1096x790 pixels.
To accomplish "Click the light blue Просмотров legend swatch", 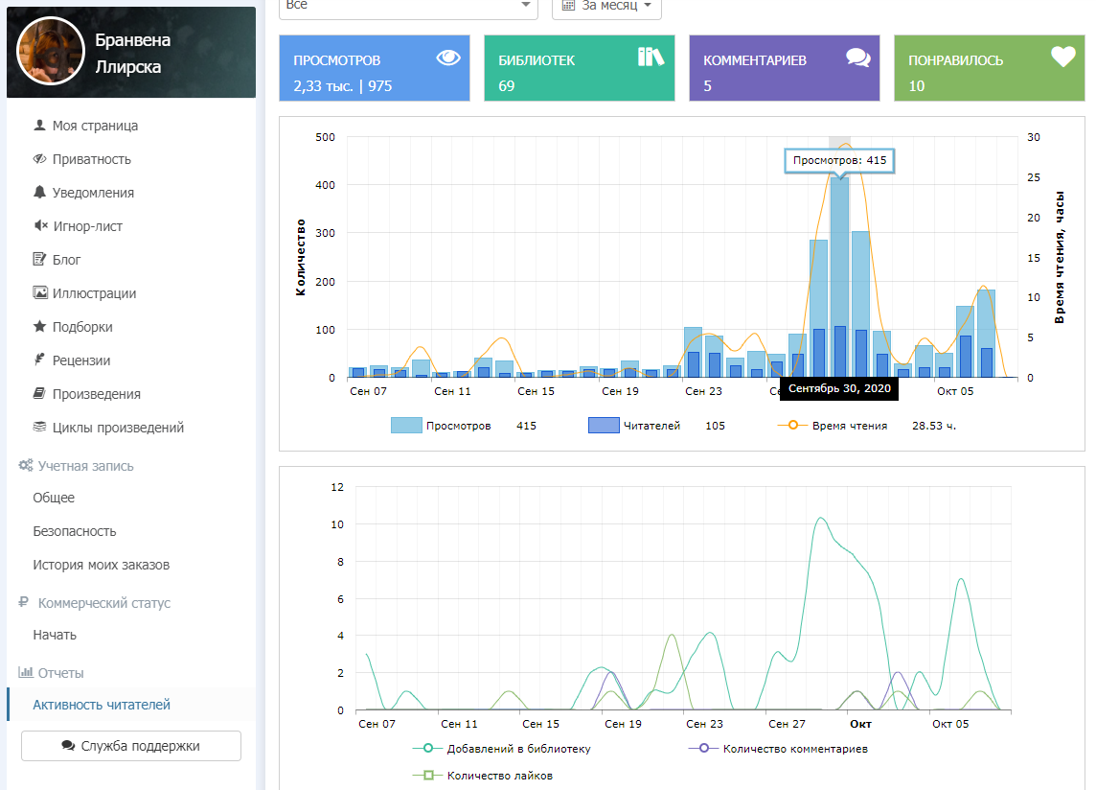I will (406, 426).
